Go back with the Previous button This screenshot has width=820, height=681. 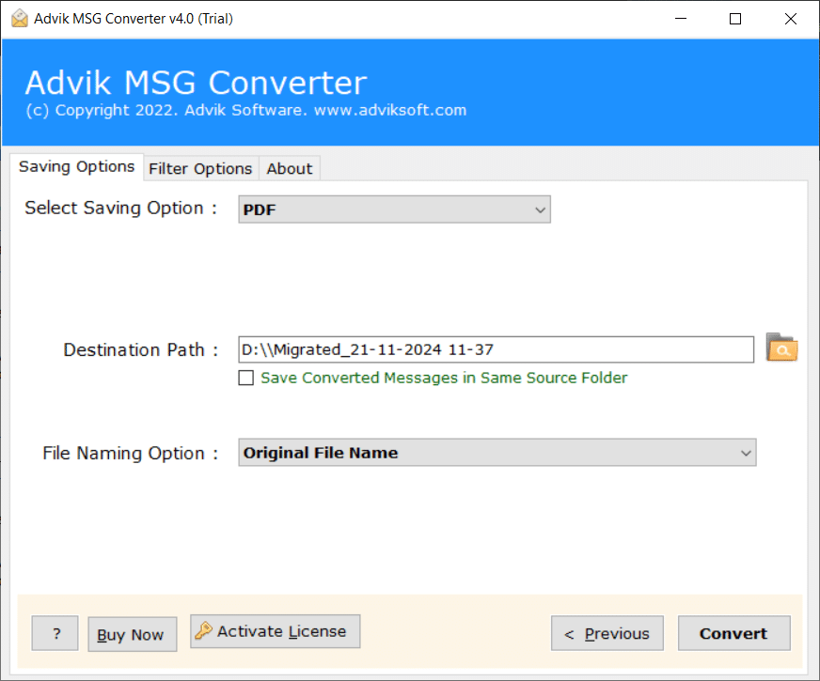tap(607, 633)
